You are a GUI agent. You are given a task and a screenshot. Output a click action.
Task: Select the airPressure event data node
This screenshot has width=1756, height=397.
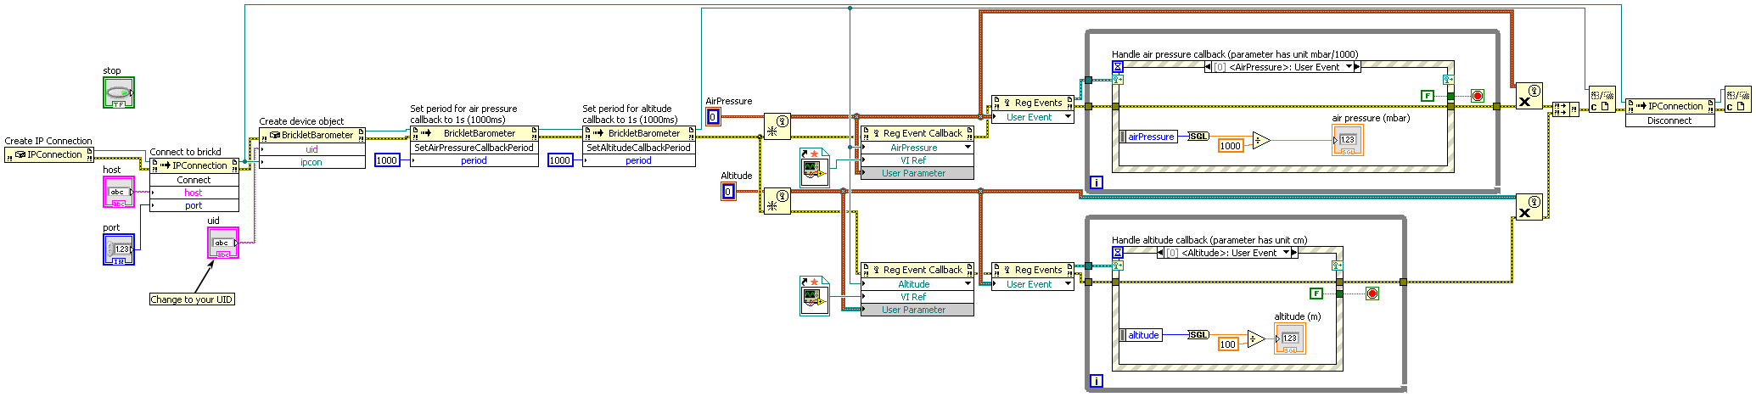(x=1148, y=137)
